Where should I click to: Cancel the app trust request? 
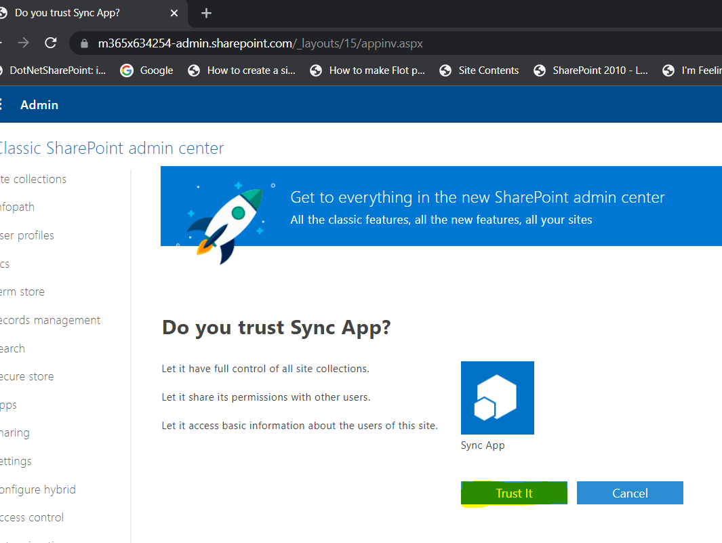[630, 493]
